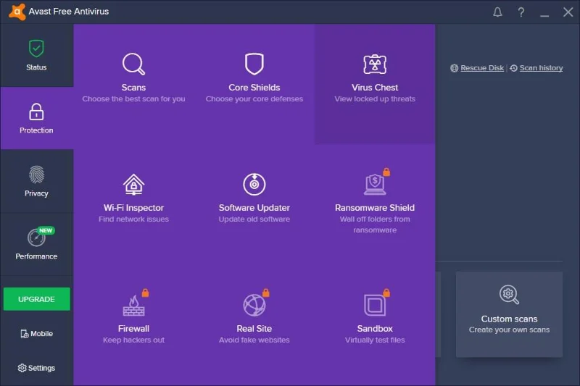Open the Settings menu label
Screen dimensions: 580x386
(41, 368)
